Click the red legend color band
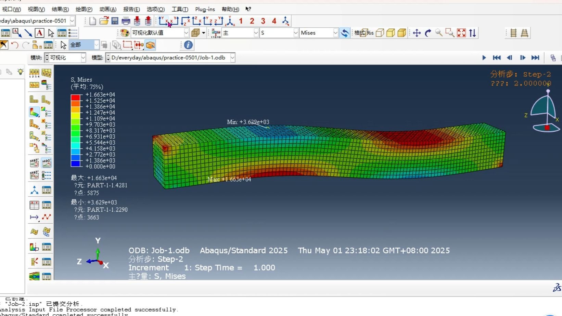The height and width of the screenshot is (316, 562). click(x=75, y=97)
